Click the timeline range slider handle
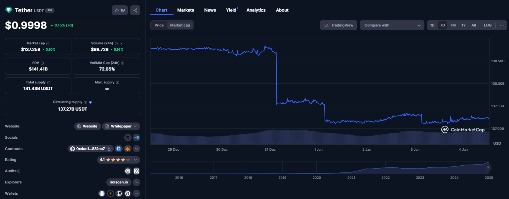 click(488, 168)
